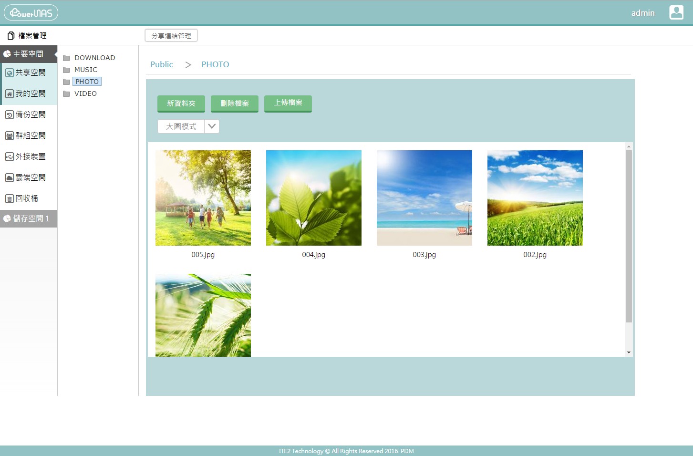The width and height of the screenshot is (693, 456).
Task: Click the recycle bin trash icon
Action: 9,199
